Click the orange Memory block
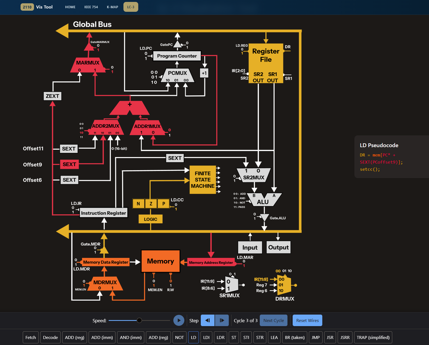Viewport: 429px width, 345px height. [160, 261]
